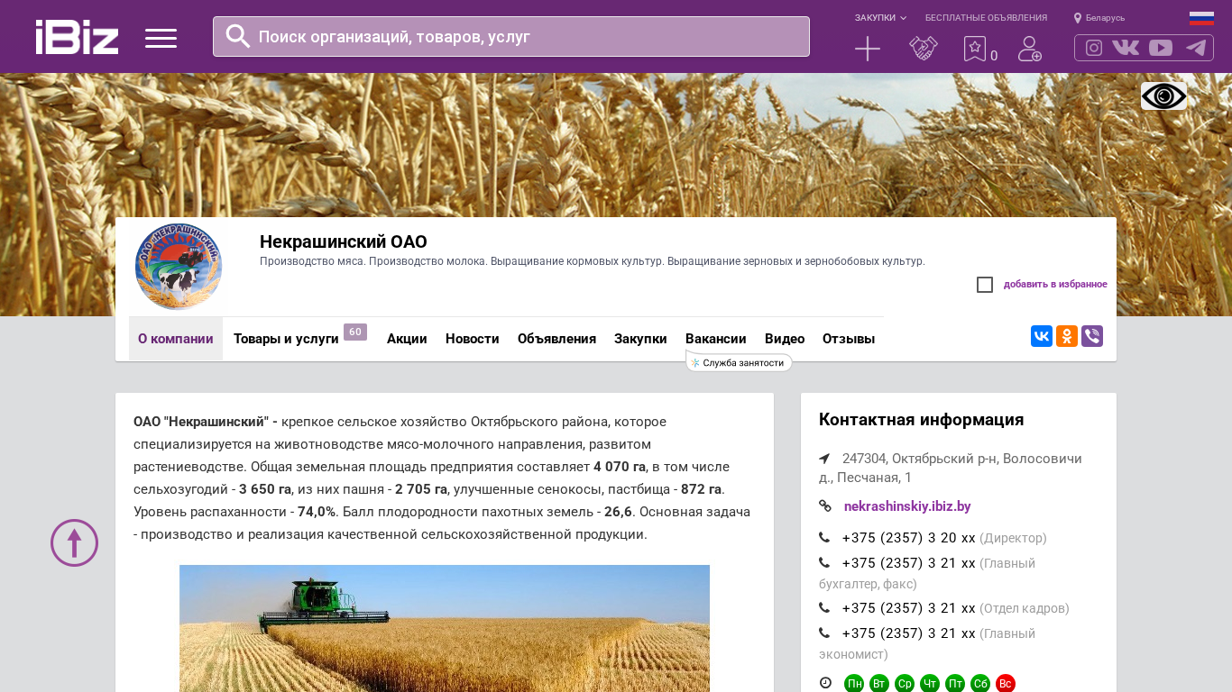Image resolution: width=1232 pixels, height=692 pixels.
Task: Switch to the О компании tab
Action: [176, 339]
